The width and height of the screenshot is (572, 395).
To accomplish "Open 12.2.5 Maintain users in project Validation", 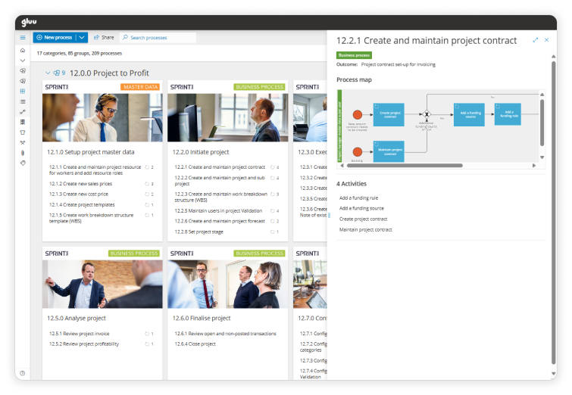I will [x=218, y=210].
